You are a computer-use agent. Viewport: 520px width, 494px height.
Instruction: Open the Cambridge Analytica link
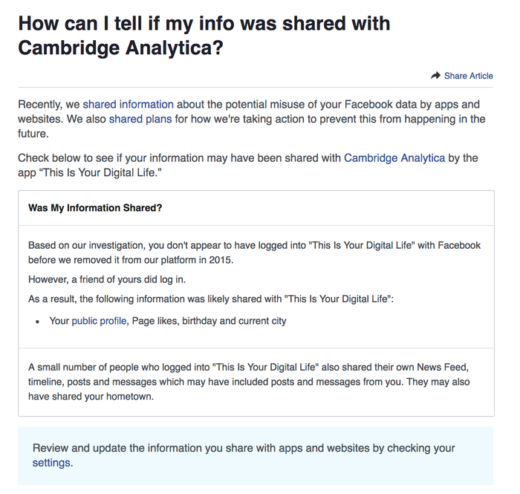coord(394,157)
